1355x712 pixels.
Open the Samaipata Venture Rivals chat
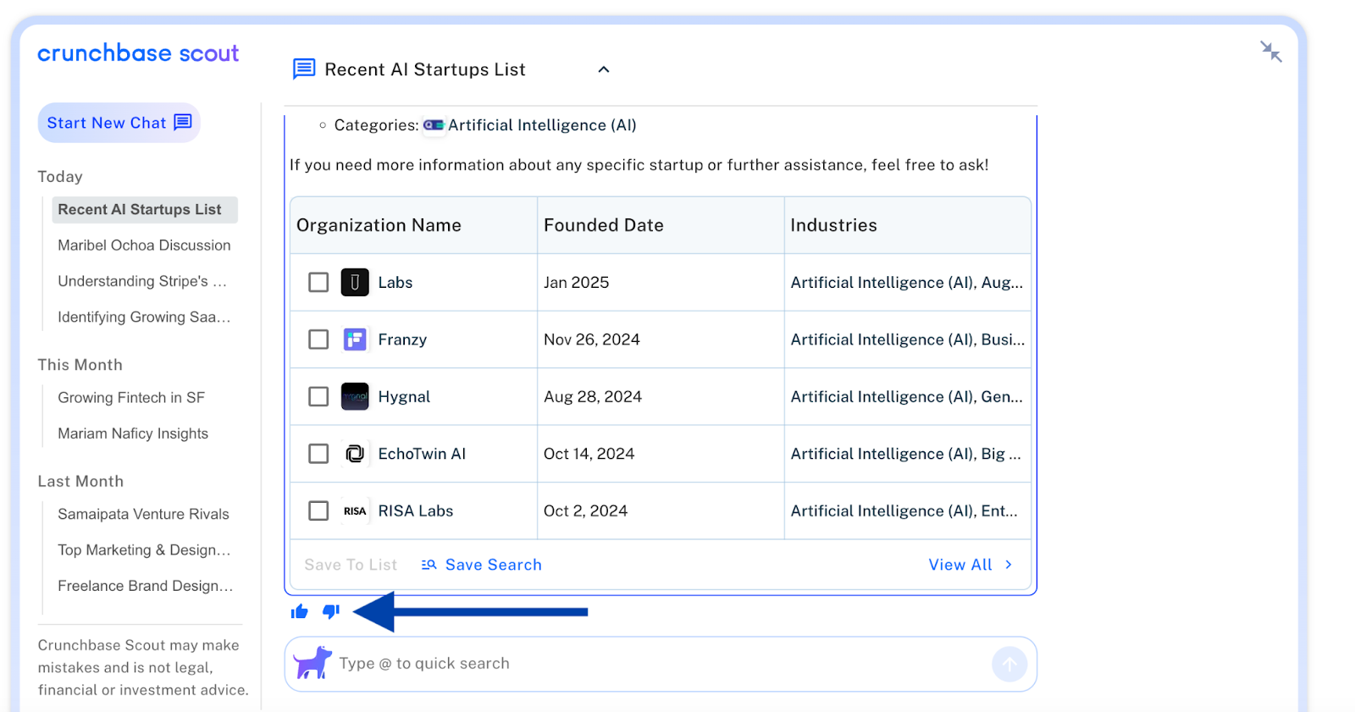(143, 514)
